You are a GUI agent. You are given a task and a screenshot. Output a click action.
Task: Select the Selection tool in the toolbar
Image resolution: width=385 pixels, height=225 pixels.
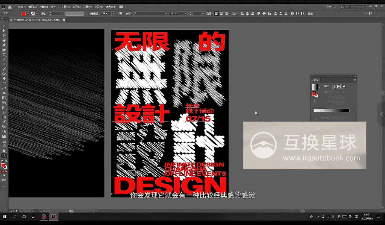[4, 26]
